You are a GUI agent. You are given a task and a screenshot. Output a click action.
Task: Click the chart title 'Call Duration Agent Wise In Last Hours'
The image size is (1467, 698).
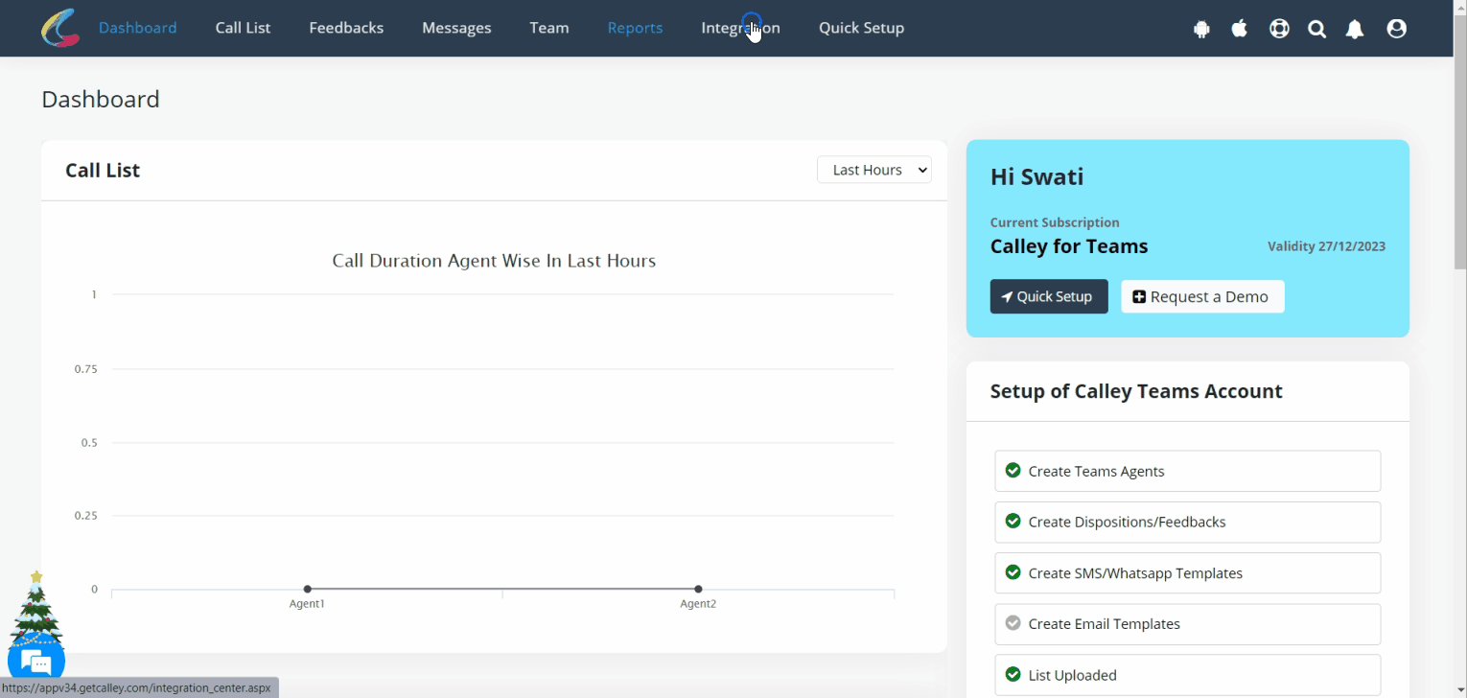click(x=494, y=261)
